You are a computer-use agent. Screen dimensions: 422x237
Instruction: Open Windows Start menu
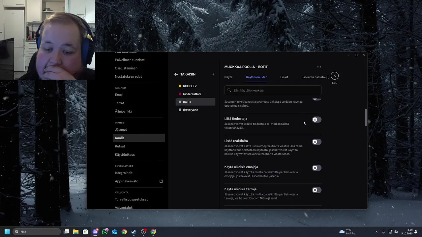(x=7, y=232)
